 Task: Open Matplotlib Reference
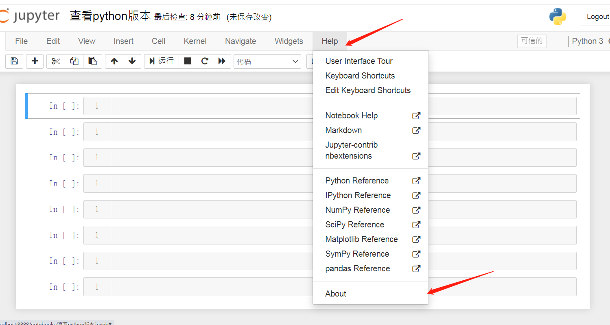pos(370,239)
